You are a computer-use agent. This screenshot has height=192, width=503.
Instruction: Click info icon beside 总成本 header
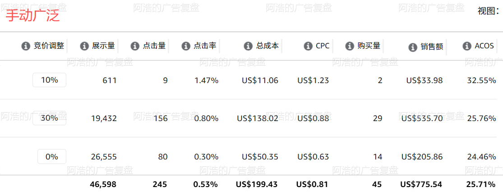248,46
